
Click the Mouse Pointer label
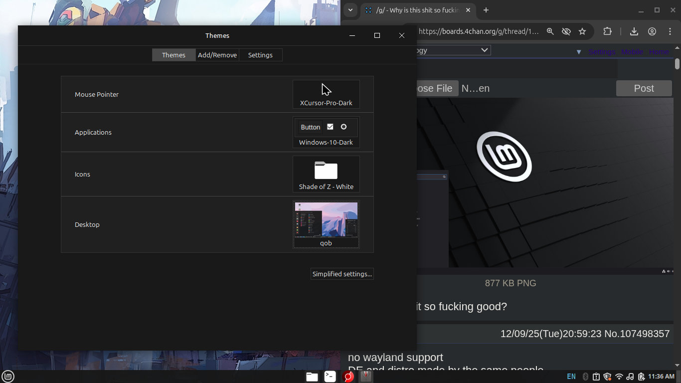click(97, 94)
